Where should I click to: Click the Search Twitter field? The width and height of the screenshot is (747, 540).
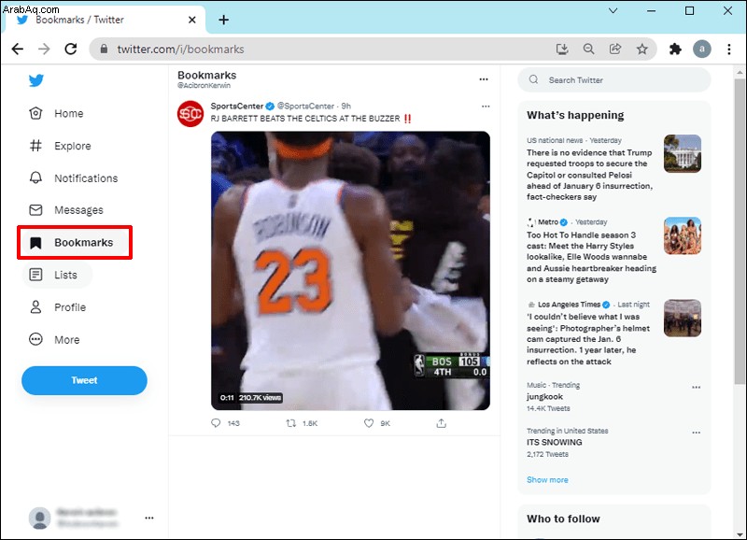[x=614, y=79]
